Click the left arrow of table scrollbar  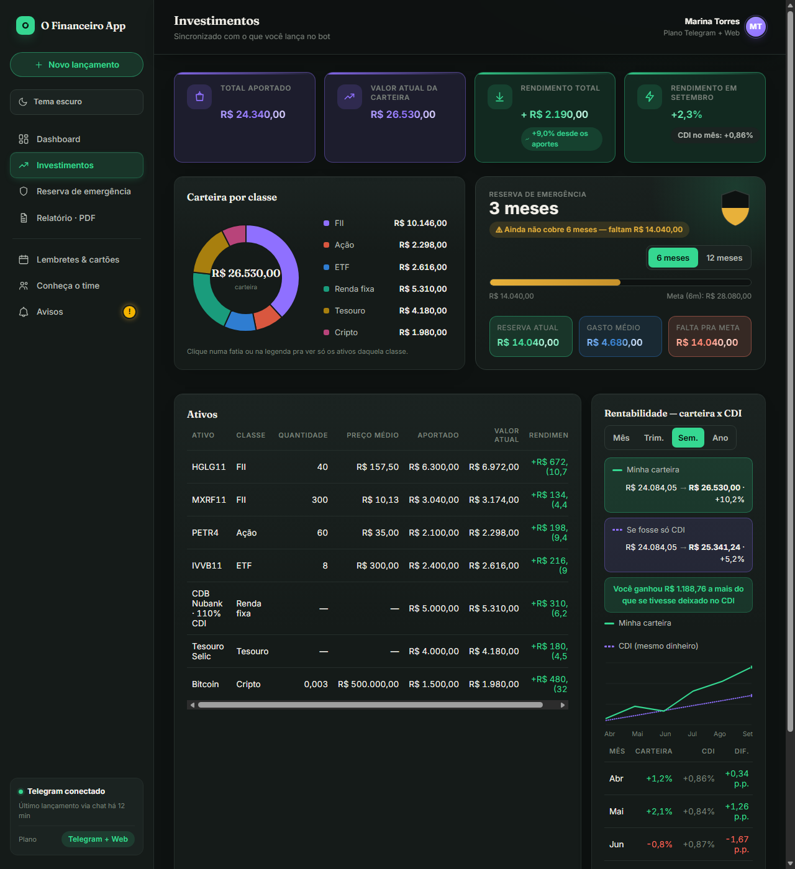click(x=193, y=705)
